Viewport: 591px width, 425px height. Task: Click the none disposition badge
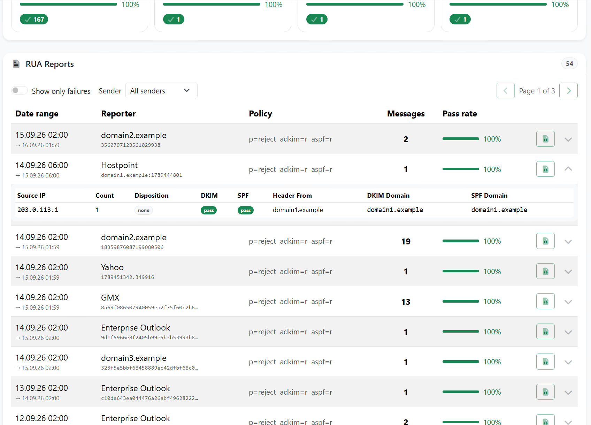point(144,210)
